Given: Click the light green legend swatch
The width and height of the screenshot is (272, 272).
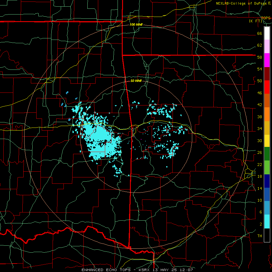Looking at the screenshot, I should coord(267,167).
